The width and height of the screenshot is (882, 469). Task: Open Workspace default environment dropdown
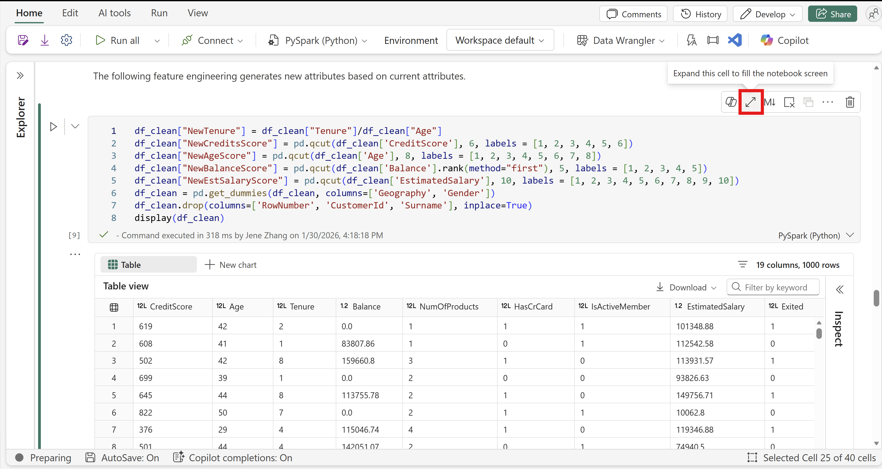coord(500,40)
